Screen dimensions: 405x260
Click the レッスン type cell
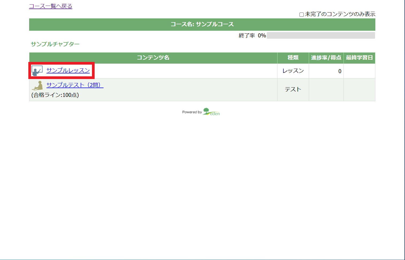point(293,71)
